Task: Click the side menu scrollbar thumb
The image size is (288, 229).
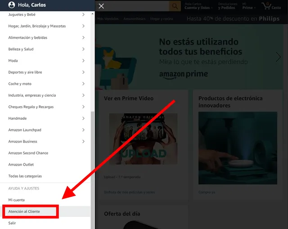Action: tap(92, 170)
